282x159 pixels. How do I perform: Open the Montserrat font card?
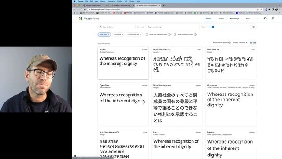coord(231,104)
